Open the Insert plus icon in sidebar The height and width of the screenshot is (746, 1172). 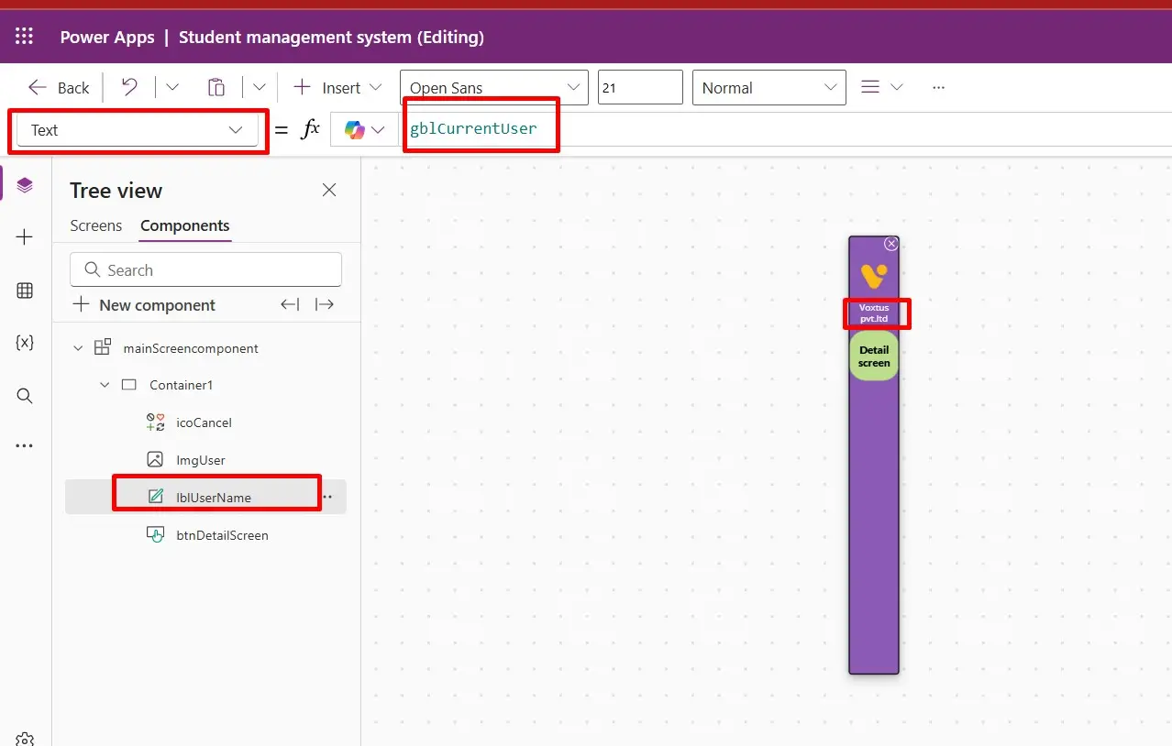25,237
